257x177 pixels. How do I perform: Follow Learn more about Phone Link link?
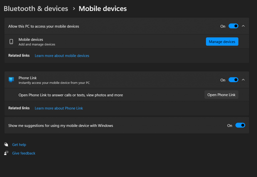[x=59, y=108]
